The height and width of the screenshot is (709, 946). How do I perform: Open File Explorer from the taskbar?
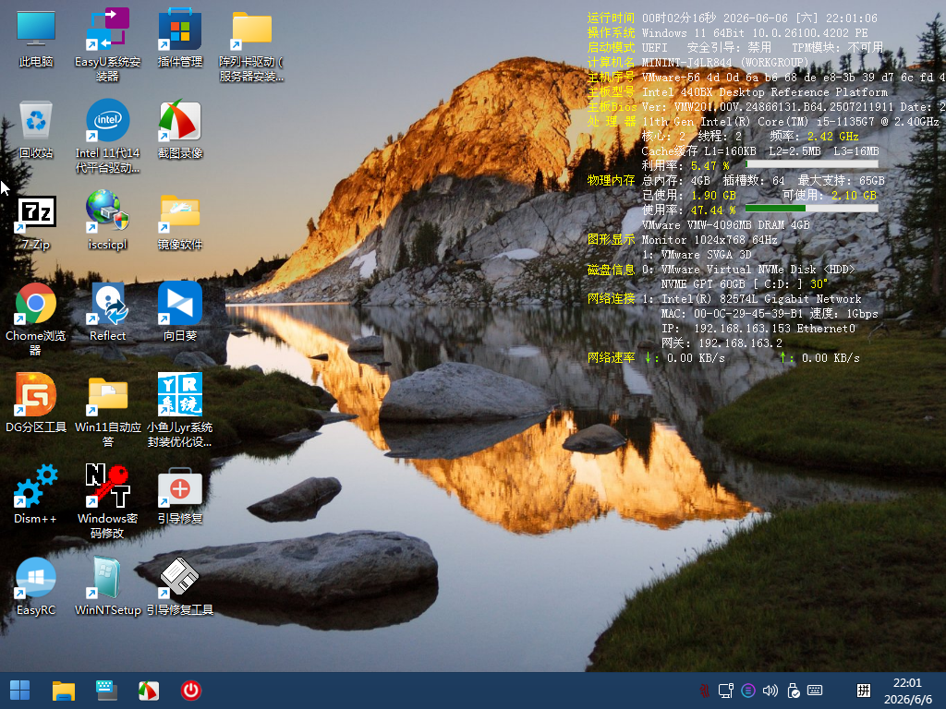(64, 691)
